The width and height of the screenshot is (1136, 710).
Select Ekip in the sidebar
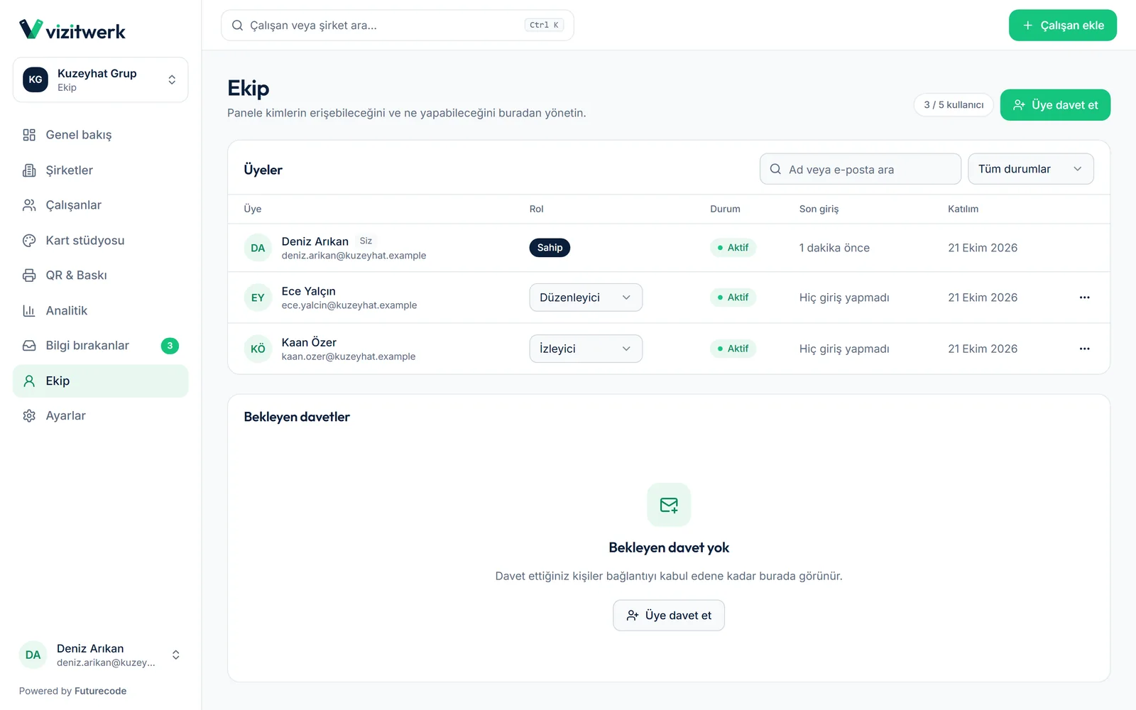click(x=100, y=381)
